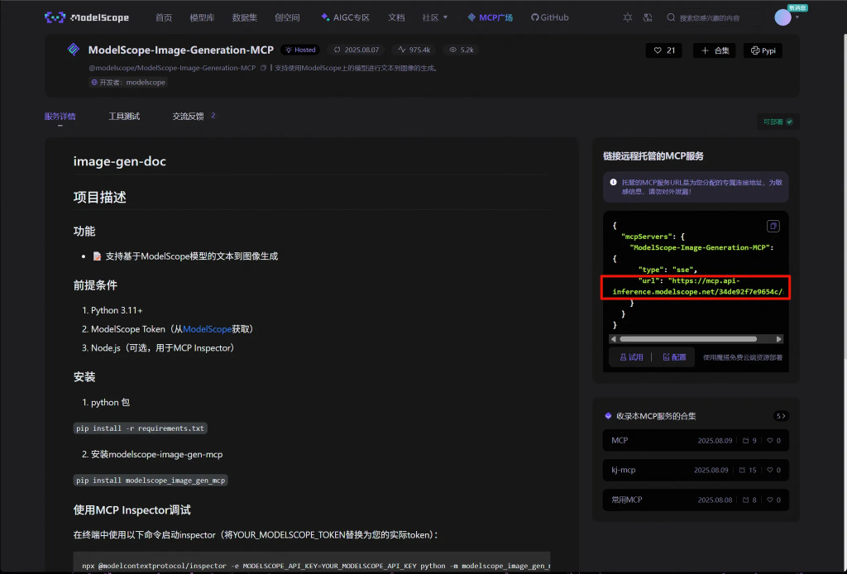Screen dimensions: 847x574
Task: Click the 2025.08.07 update date tag
Action: point(357,50)
